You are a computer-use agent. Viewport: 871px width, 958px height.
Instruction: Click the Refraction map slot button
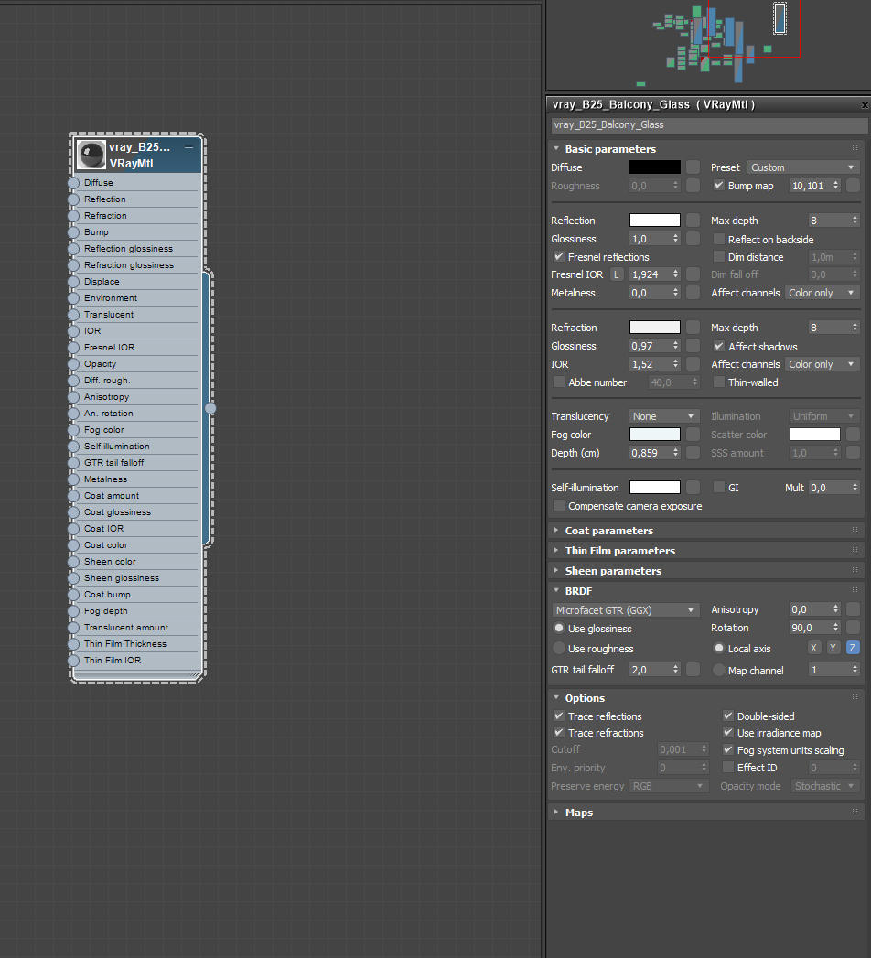point(693,328)
